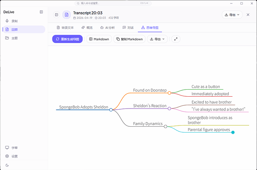
Task: Expand the Parental figure approves filled node
Action: click(233, 132)
